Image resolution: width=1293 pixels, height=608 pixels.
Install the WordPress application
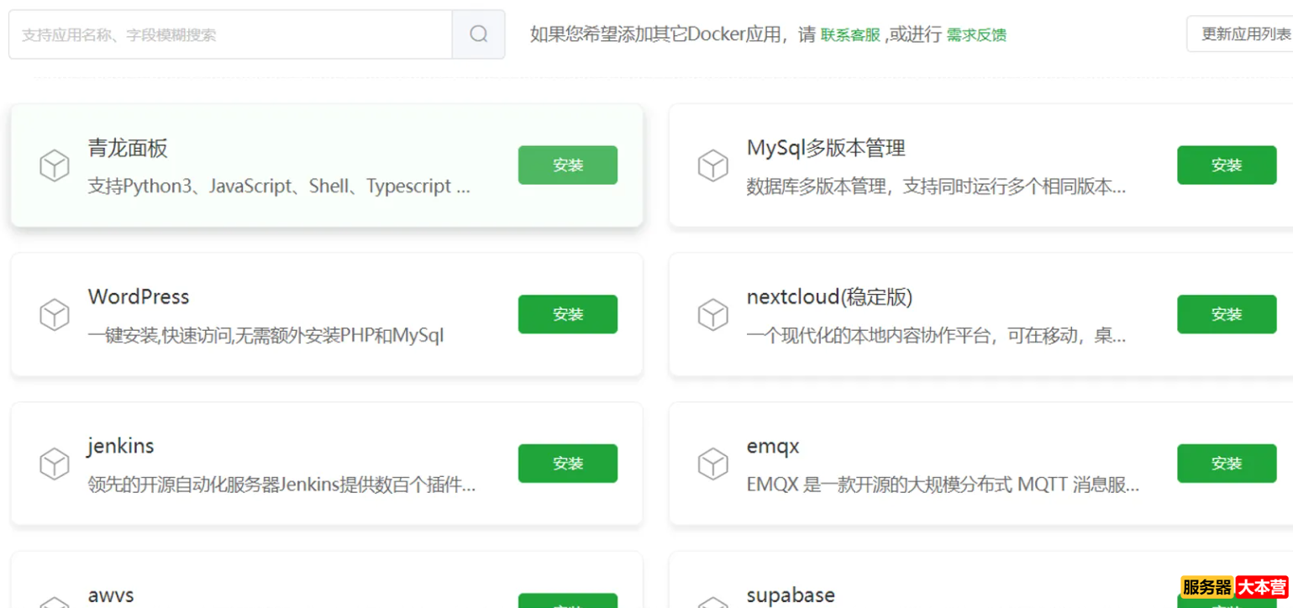coord(567,314)
